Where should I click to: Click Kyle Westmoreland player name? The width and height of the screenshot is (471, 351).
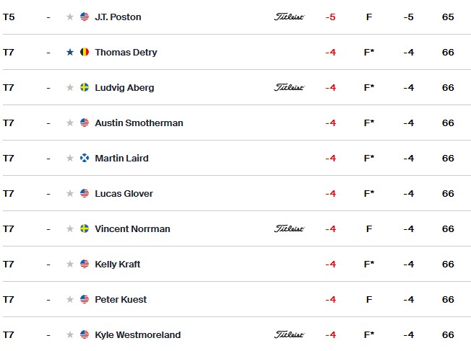138,335
